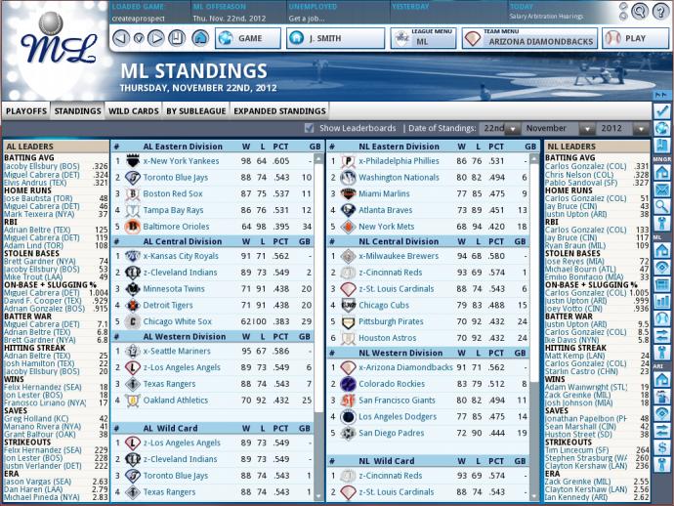Click the search magnifier icon at top right

click(x=640, y=11)
